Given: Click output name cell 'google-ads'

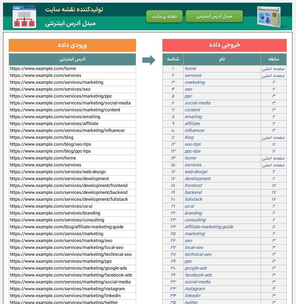Looking at the screenshot, I should pos(222,268).
